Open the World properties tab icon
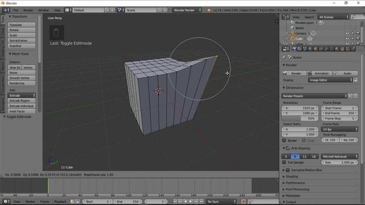The image size is (365, 205). coord(310,49)
